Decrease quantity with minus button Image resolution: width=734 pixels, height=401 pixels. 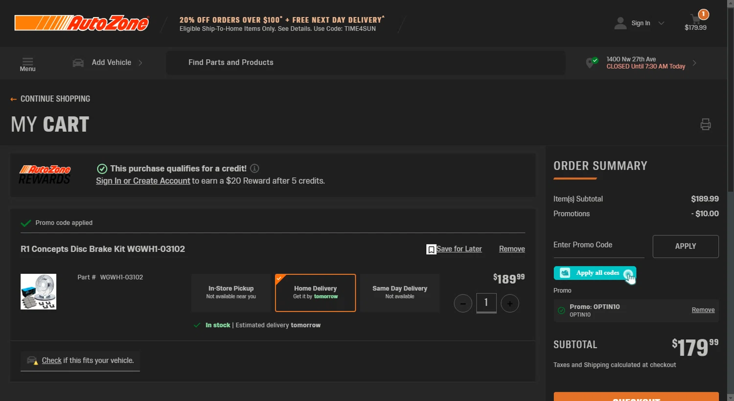pos(463,304)
